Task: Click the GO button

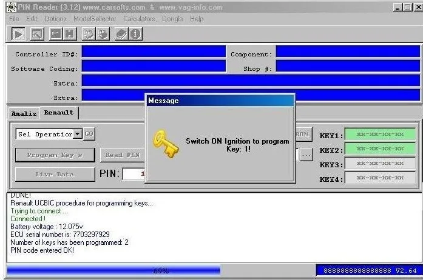Action: pos(89,134)
